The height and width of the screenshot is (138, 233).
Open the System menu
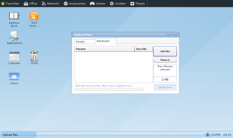pyautogui.click(x=118, y=4)
